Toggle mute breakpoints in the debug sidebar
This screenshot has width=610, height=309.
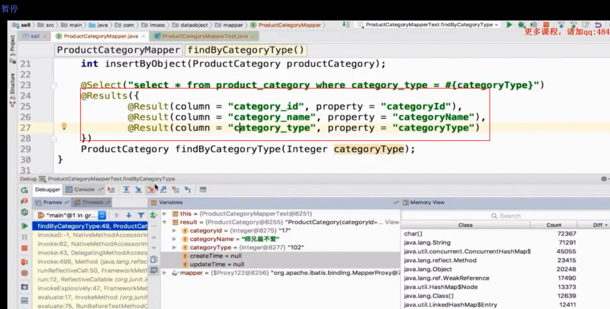(24, 273)
